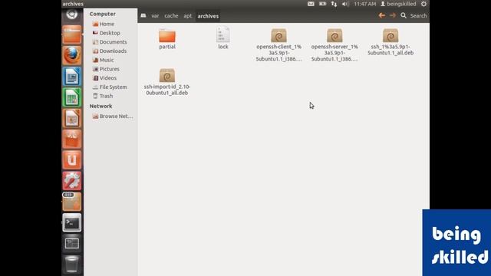Open Music in the sidebar

104,60
